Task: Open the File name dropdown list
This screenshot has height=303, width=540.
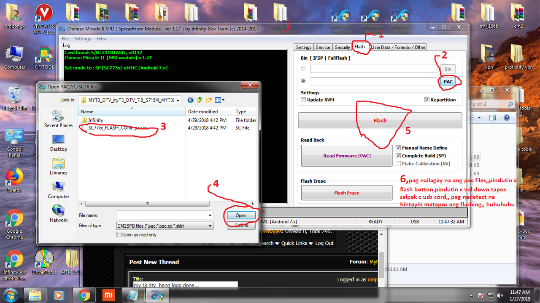Action: point(210,215)
